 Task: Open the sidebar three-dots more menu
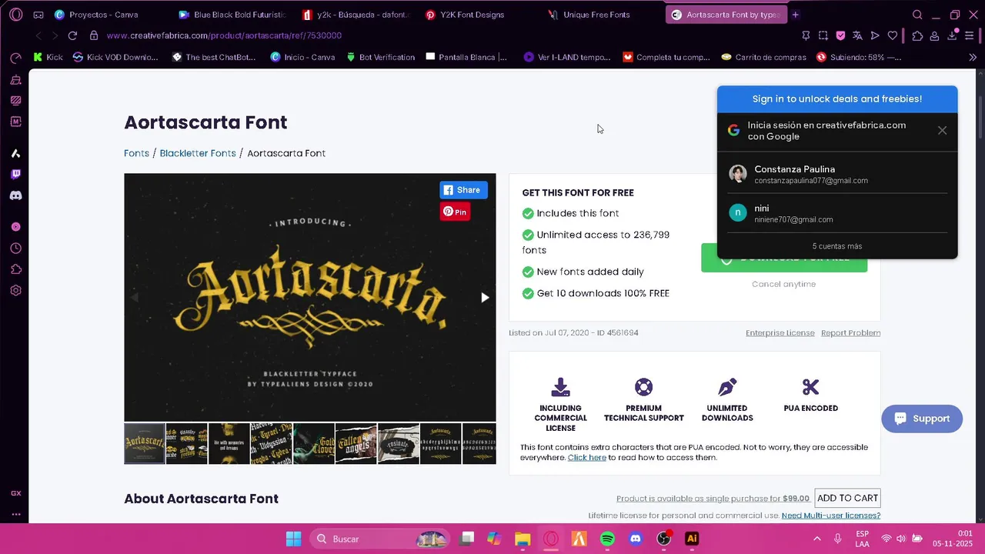coord(15,515)
